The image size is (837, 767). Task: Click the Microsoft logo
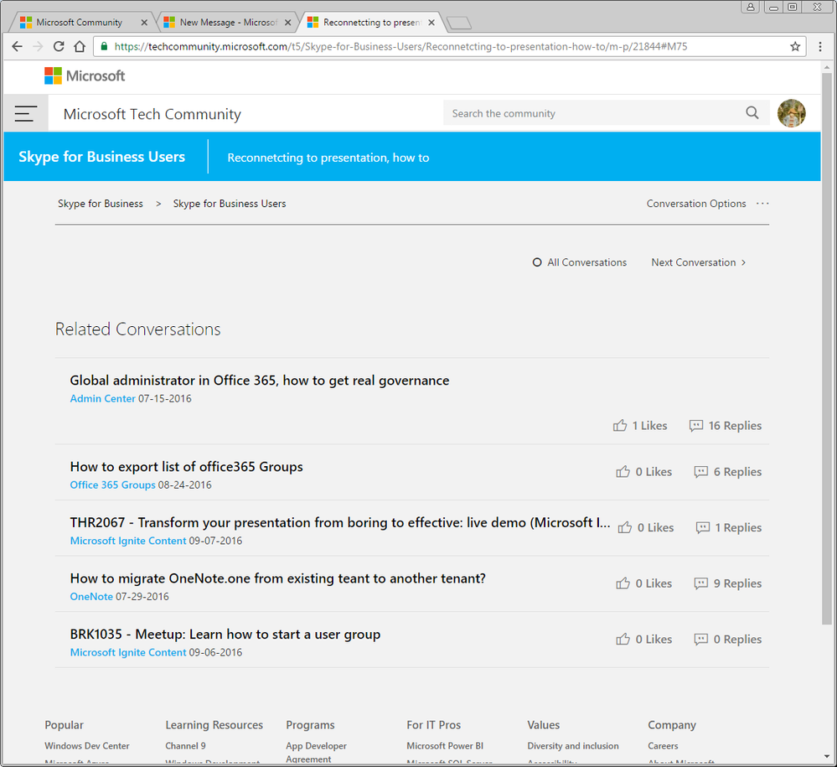pyautogui.click(x=85, y=75)
